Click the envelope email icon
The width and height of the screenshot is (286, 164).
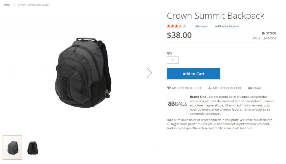tap(250, 88)
